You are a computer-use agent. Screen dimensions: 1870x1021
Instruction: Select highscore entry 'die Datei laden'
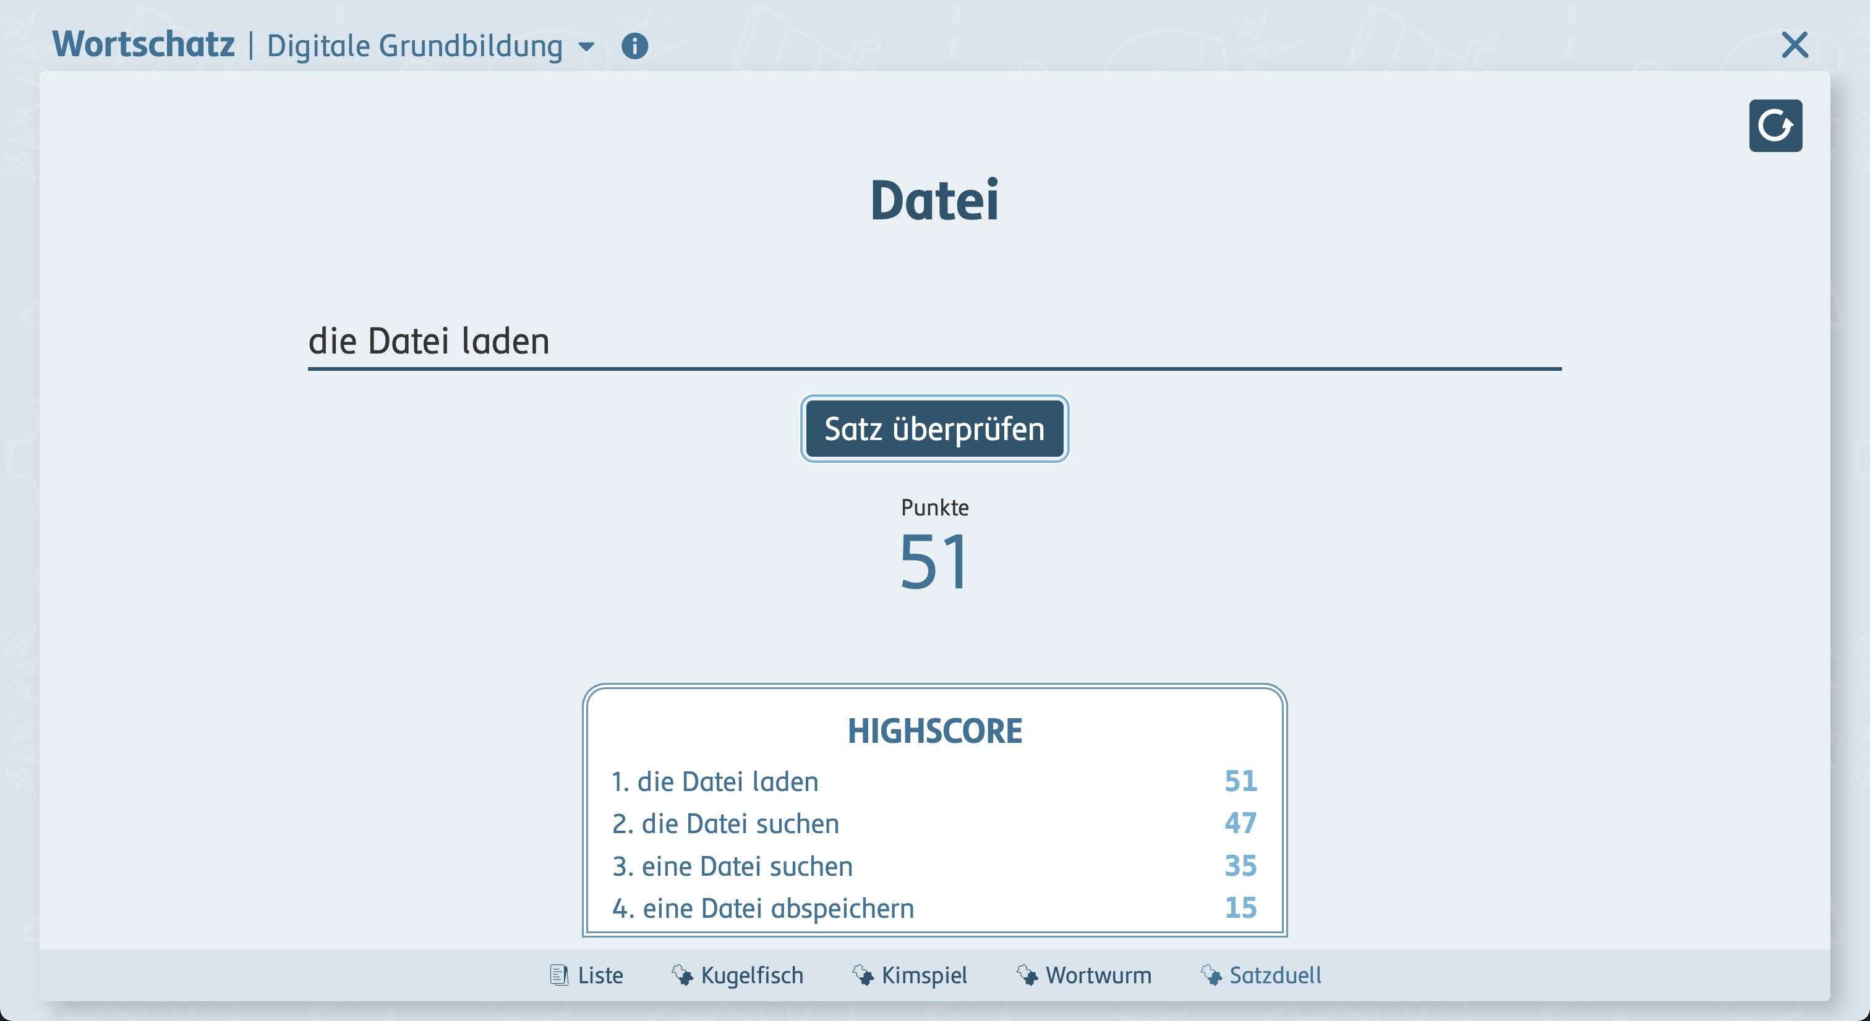click(x=934, y=782)
